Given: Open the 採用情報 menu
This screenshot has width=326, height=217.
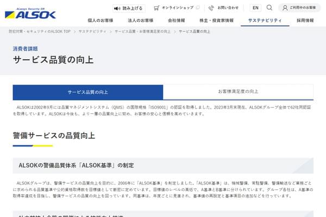Looking at the screenshot, I should coord(305,21).
